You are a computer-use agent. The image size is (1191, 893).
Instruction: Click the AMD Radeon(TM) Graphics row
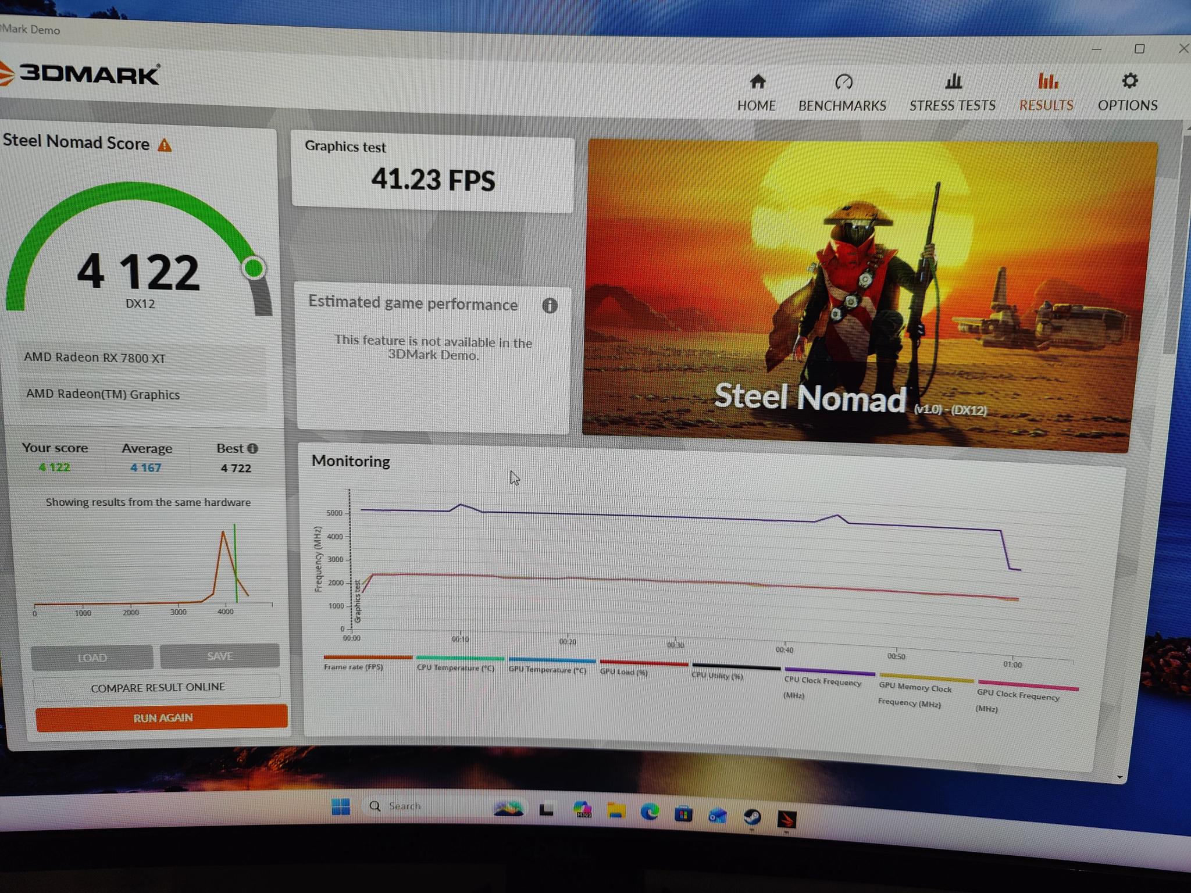[143, 394]
